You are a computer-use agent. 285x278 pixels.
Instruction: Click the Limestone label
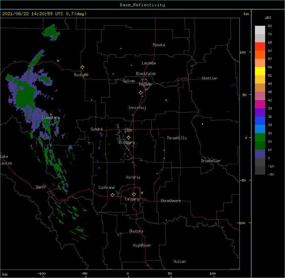[51, 118]
